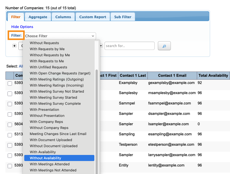Click the magnifier search button

tap(164, 46)
